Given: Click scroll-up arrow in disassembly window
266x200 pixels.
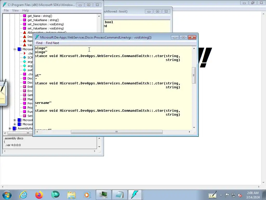Looking at the screenshot, I should (194, 48).
